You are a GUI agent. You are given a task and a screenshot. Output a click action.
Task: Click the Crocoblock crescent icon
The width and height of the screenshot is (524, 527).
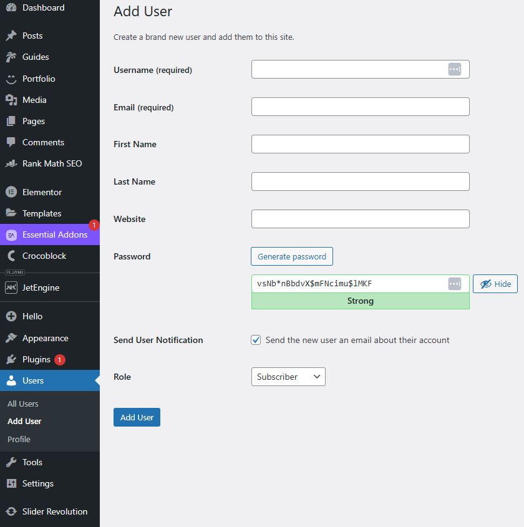coord(11,256)
